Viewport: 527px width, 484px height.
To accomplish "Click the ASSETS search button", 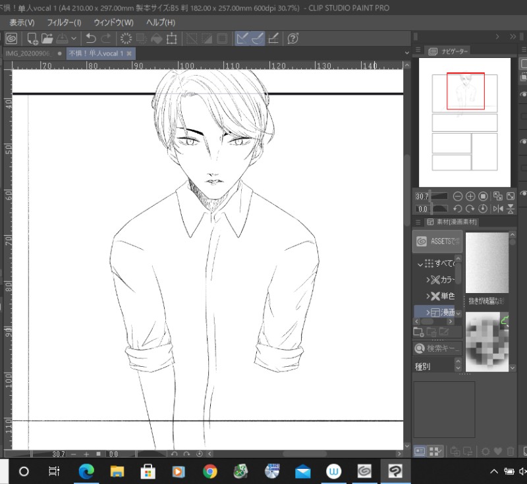I will point(437,241).
